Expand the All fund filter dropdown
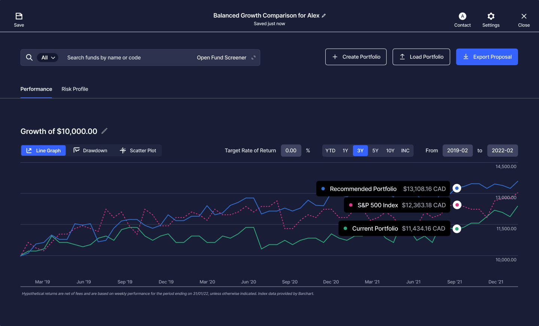 pos(48,58)
